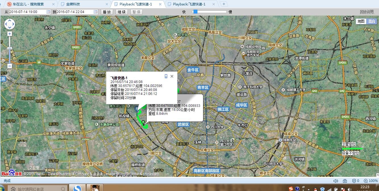The width and height of the screenshot is (379, 191).
Task: Switch map to 地图 view
Action: 361,21
